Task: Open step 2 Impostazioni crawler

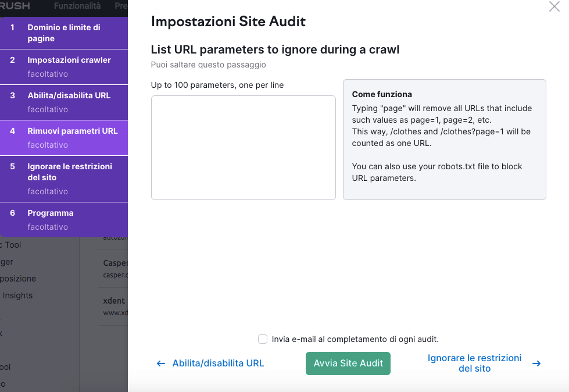Action: [63, 66]
